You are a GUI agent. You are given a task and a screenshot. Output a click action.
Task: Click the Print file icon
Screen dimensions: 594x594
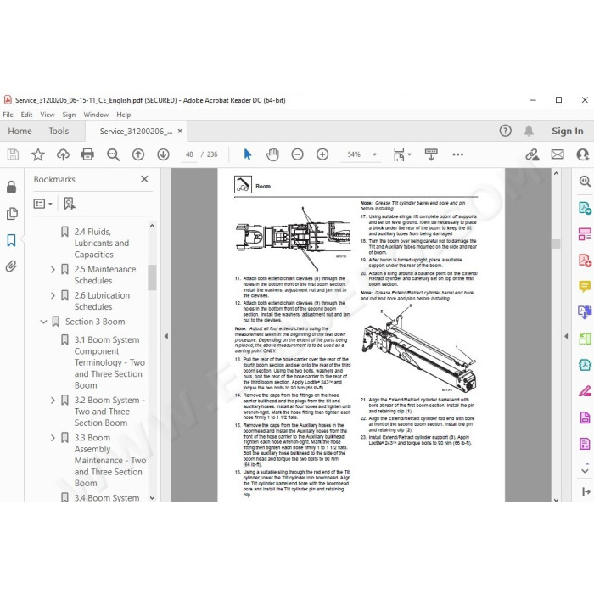tap(87, 154)
